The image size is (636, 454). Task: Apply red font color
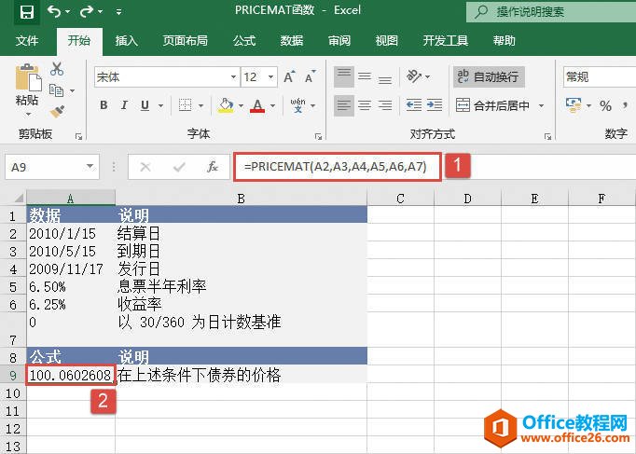click(257, 105)
